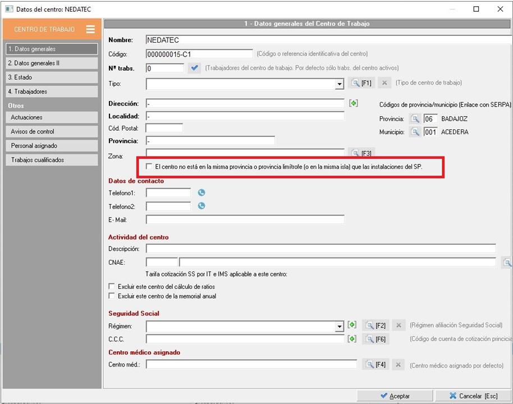The height and width of the screenshot is (404, 513).
Task: Enable 'Excluir este centro del cálculo de ratios'
Action: tap(112, 286)
